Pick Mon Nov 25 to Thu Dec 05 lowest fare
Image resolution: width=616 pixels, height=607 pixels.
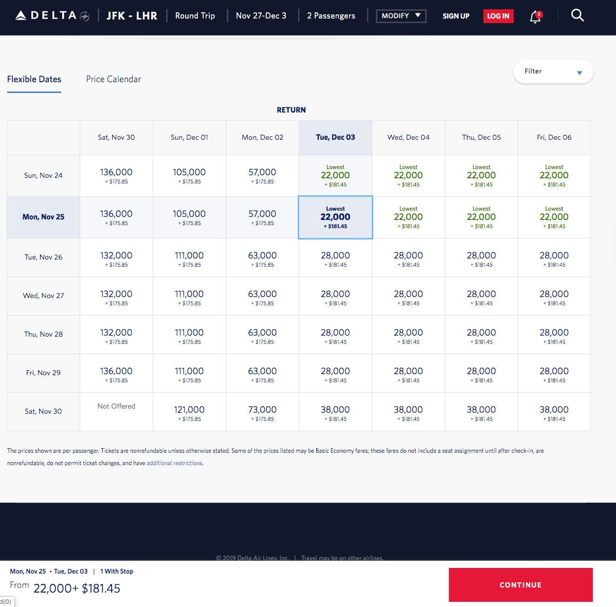pyautogui.click(x=481, y=217)
